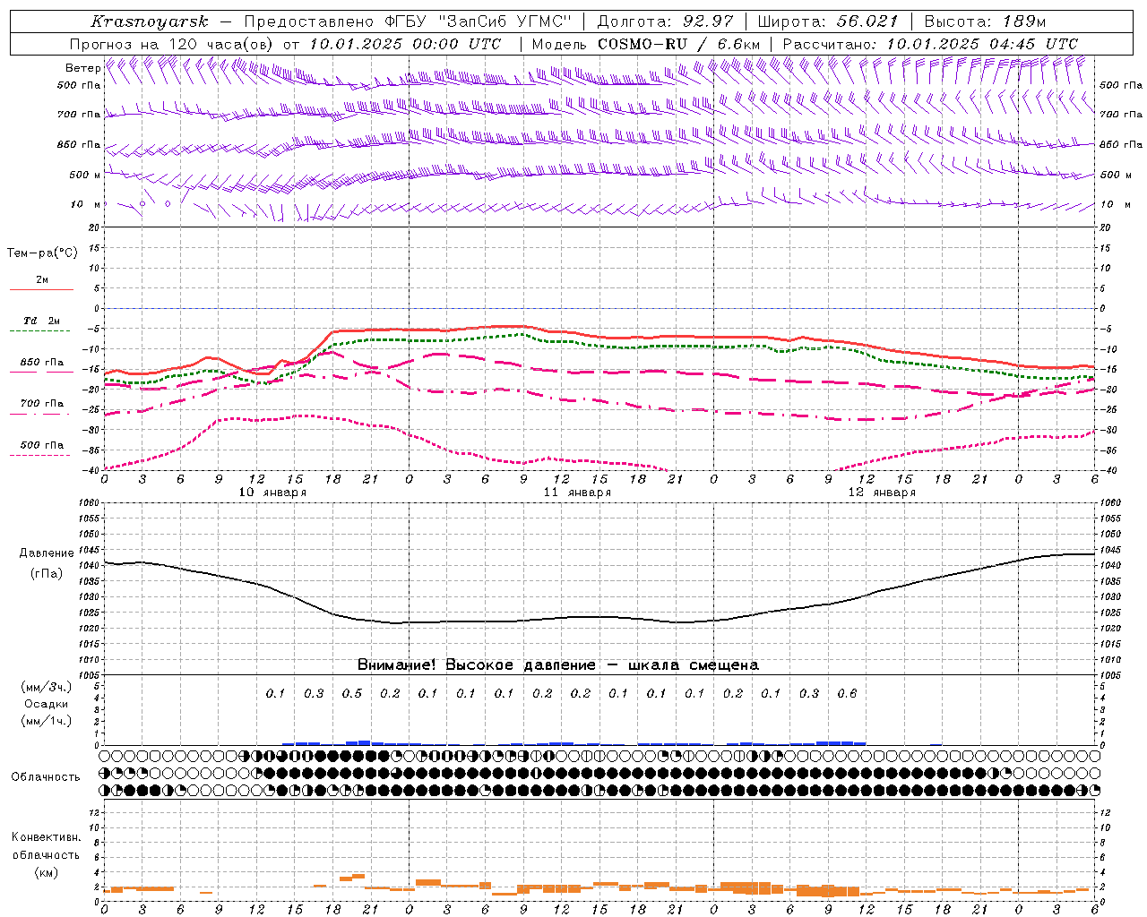Click the '12 января' date label

882,493
